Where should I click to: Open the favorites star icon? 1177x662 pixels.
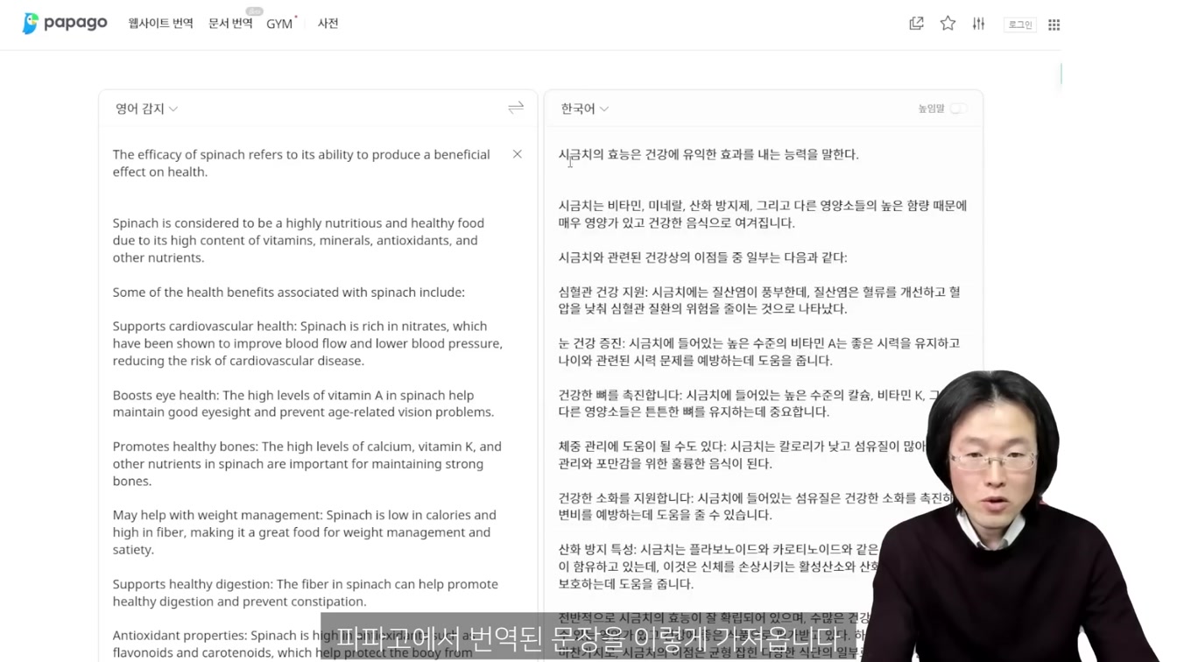pyautogui.click(x=948, y=24)
